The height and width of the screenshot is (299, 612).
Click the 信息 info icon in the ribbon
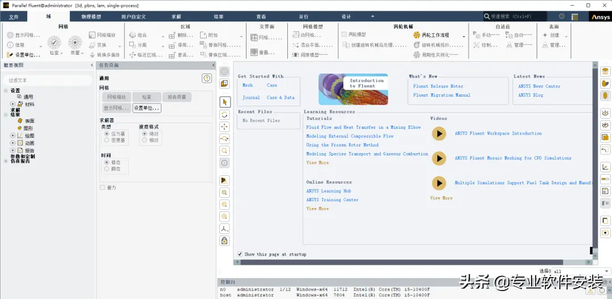(x=10, y=45)
